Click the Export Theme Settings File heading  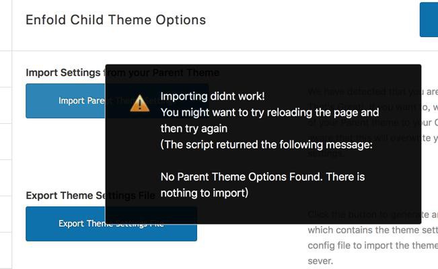tap(65, 196)
